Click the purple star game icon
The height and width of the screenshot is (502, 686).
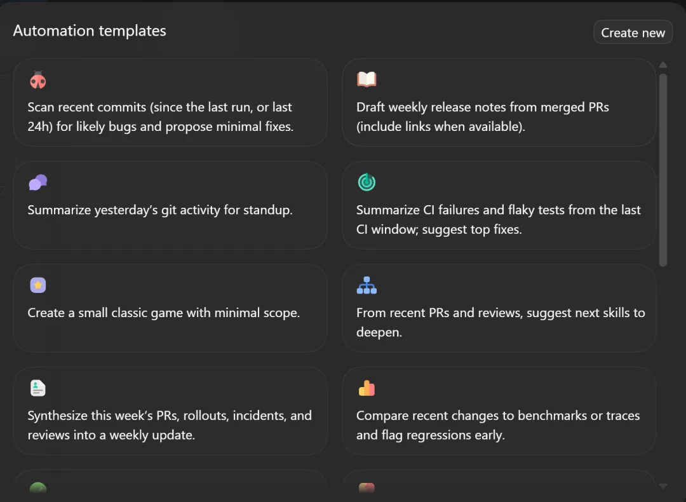click(38, 285)
